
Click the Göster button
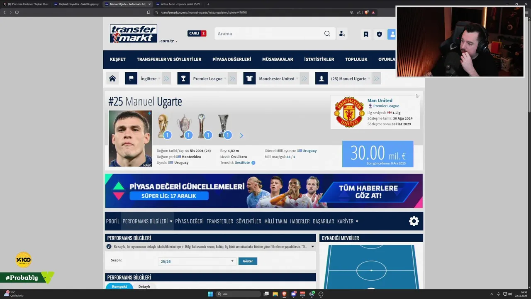coord(248,261)
